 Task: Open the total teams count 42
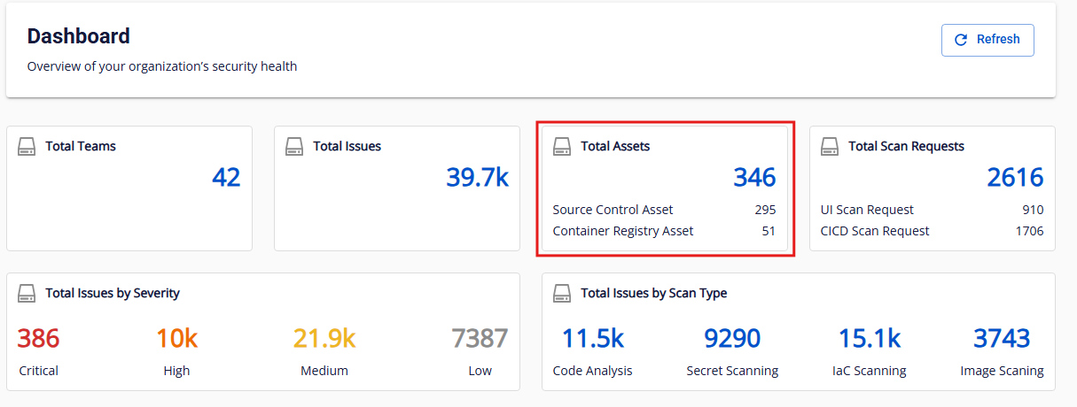pyautogui.click(x=226, y=178)
